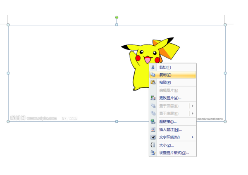Click the top-left corner circle handle

[8, 25]
